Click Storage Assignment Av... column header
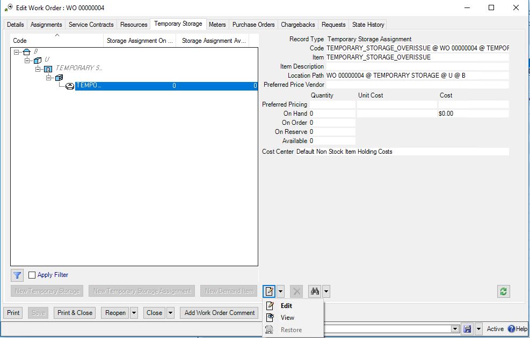530x338 pixels. [213, 41]
